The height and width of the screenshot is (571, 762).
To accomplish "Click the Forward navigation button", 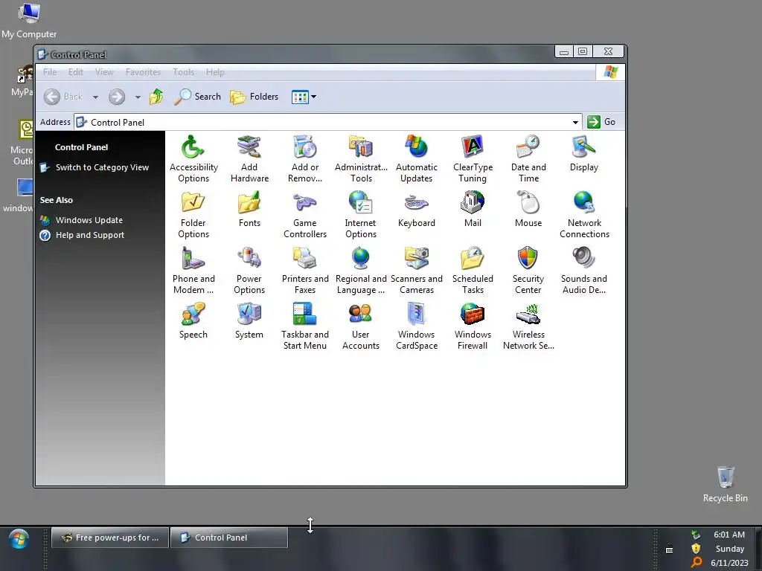I will tap(117, 97).
